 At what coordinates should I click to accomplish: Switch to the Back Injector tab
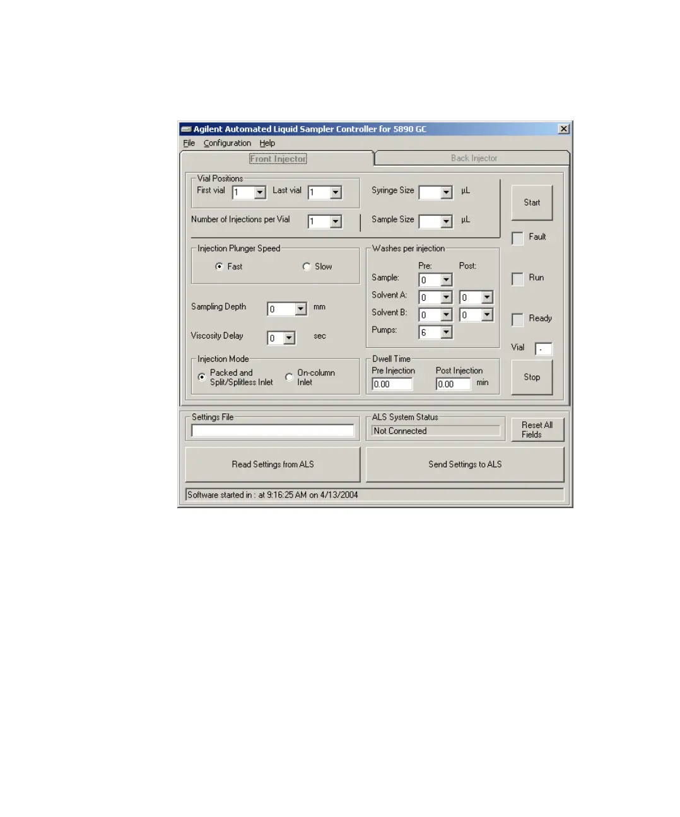point(474,158)
